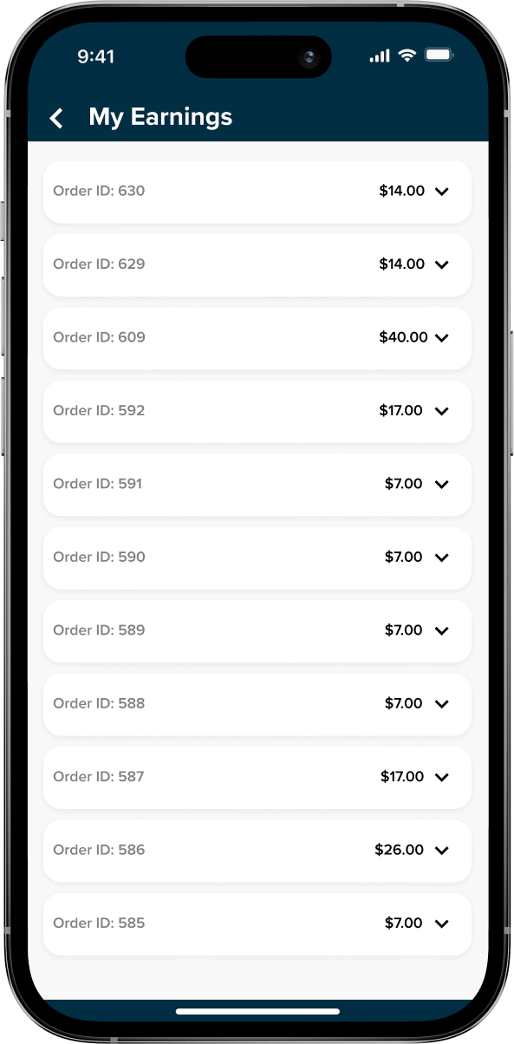Show details via Order 591 chevron
Screen dimensions: 514x1044
click(x=441, y=484)
